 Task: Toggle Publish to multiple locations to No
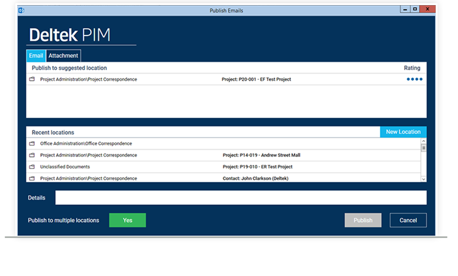click(127, 220)
